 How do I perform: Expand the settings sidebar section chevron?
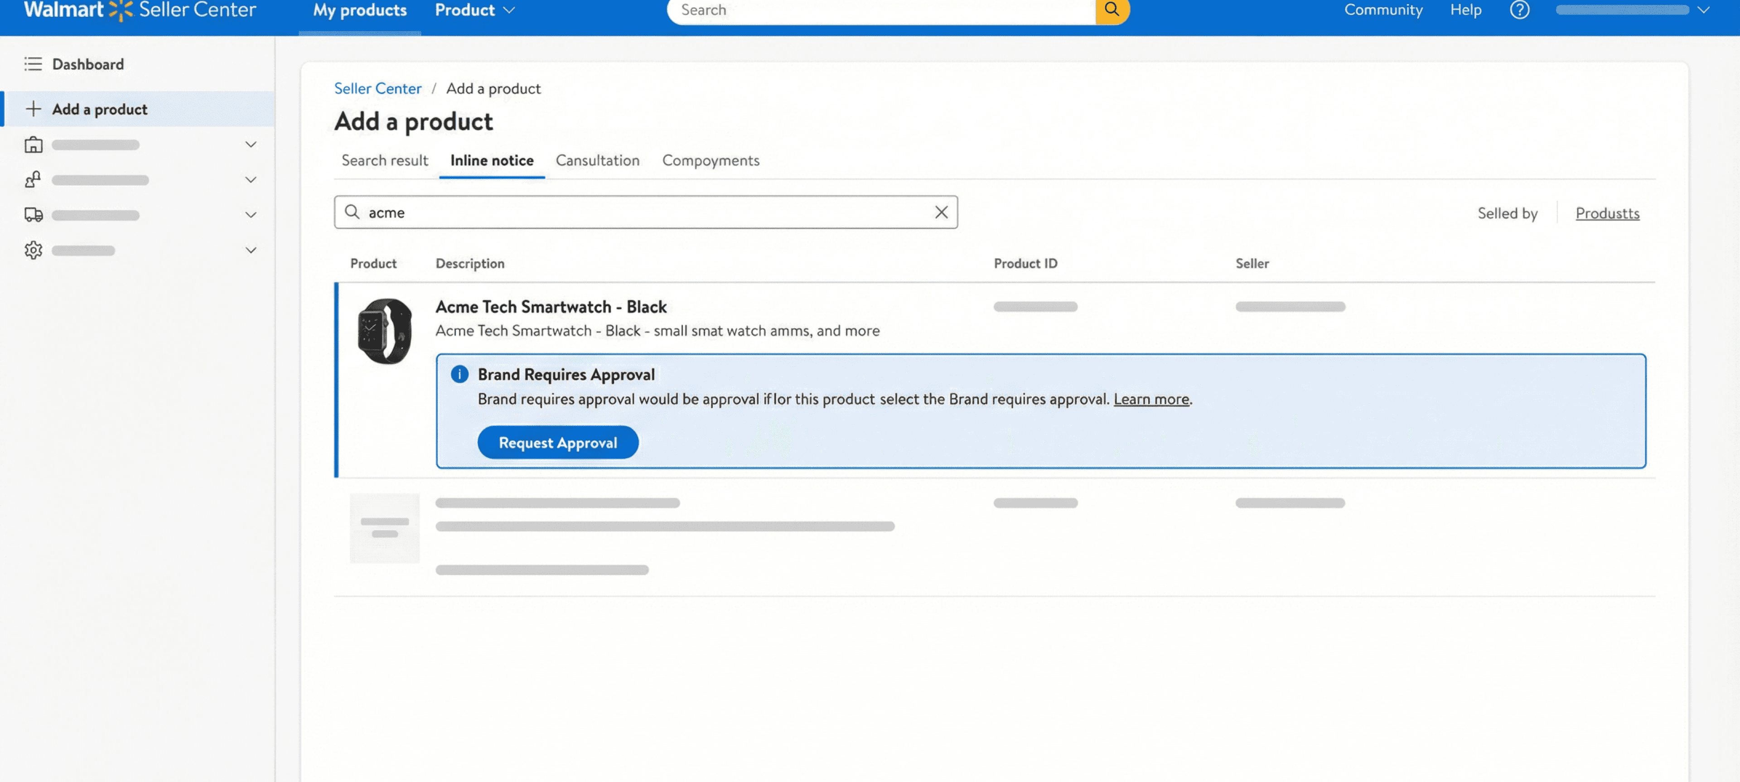251,251
